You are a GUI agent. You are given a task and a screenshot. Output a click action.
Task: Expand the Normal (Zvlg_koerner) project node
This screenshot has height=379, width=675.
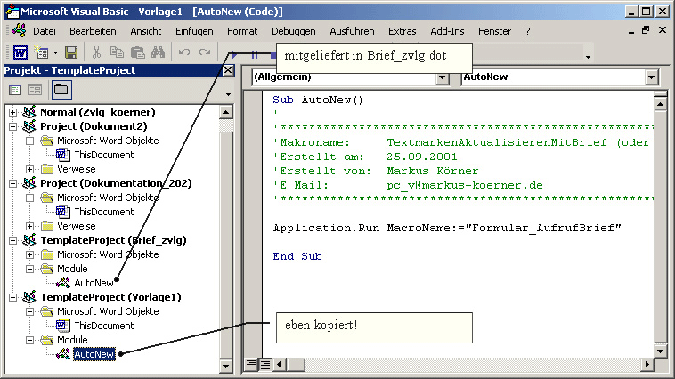pos(13,112)
